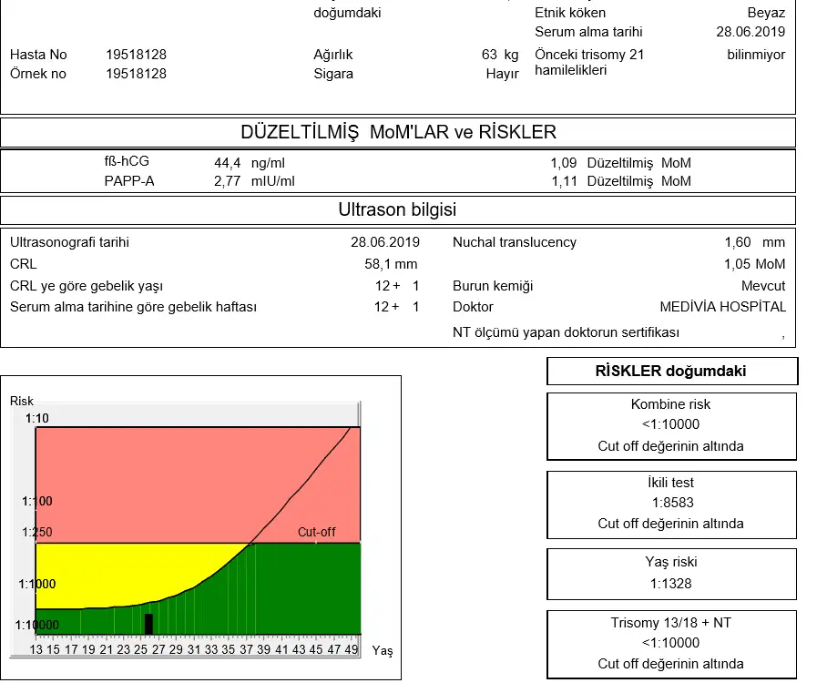Click DÜZELTİLMİŞ MoM'LAR ve RİSKLER header
The image size is (827, 683).
(x=397, y=133)
